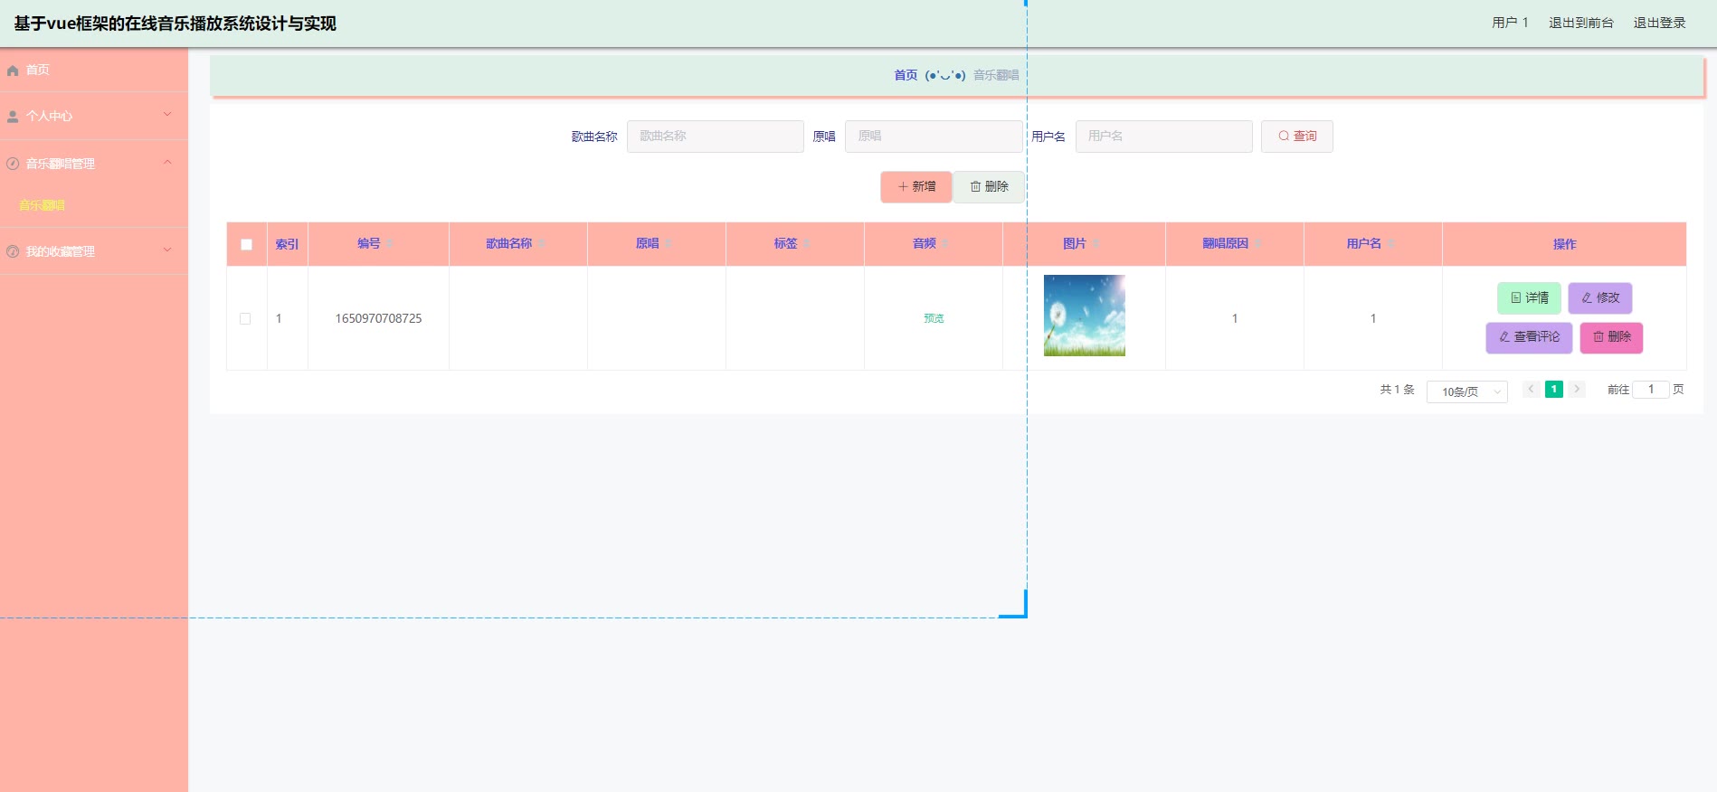Click the 原唱 search input field

(x=934, y=137)
